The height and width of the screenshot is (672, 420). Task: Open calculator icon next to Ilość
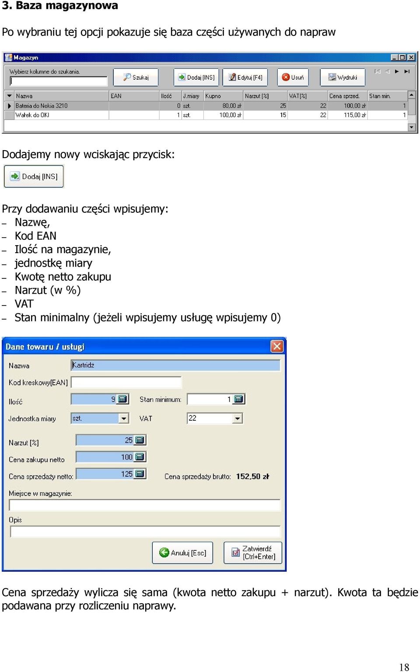click(x=123, y=399)
